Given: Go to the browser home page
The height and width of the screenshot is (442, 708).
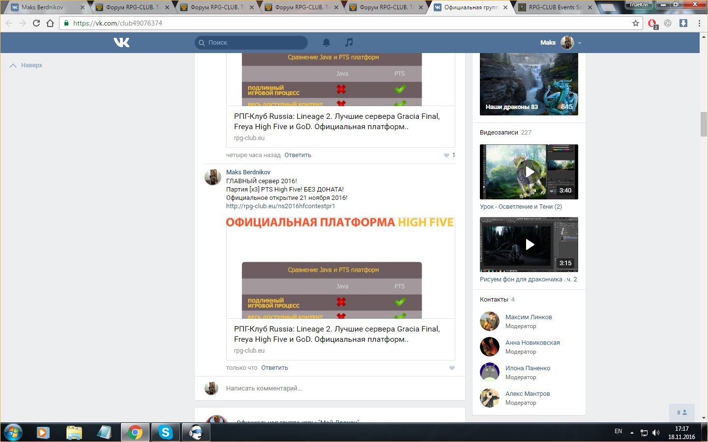Looking at the screenshot, I should point(50,23).
